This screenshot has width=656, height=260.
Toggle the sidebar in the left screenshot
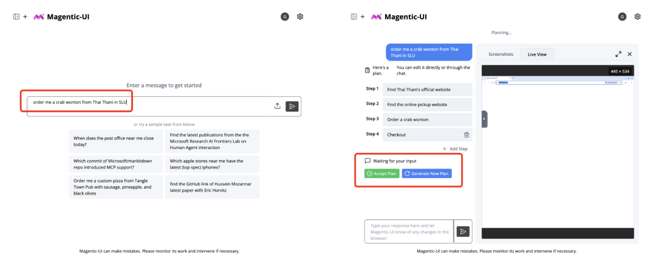pos(16,17)
